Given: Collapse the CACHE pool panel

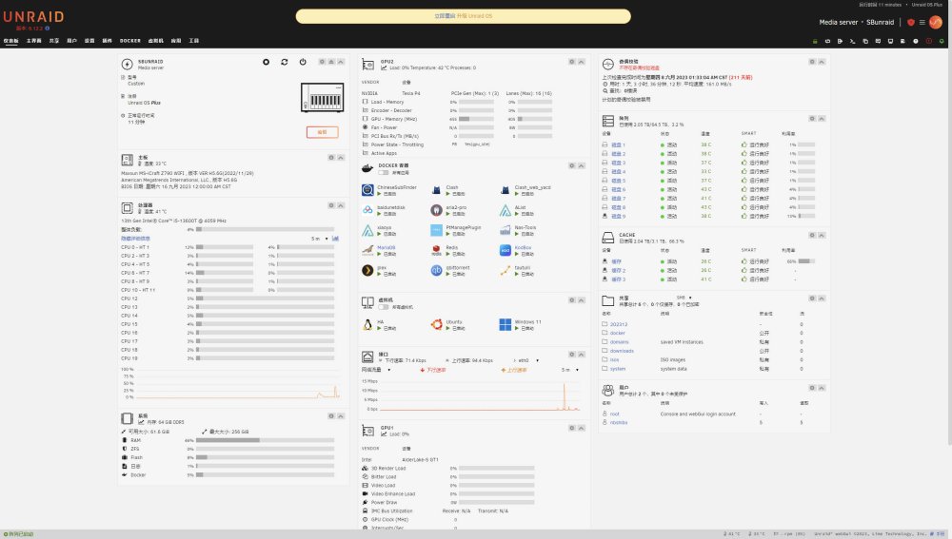Looking at the screenshot, I should 822,235.
